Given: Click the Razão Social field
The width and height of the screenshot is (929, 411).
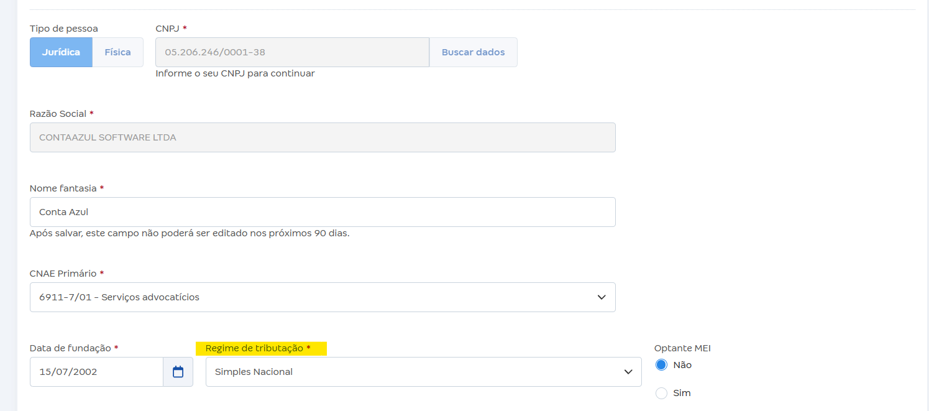Looking at the screenshot, I should [323, 137].
